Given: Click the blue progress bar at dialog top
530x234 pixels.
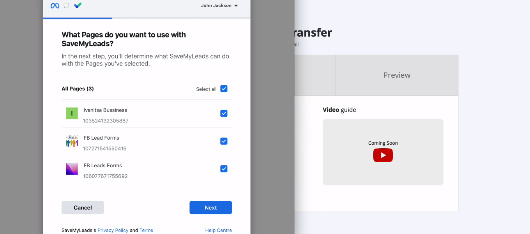Looking at the screenshot, I should pos(78,18).
